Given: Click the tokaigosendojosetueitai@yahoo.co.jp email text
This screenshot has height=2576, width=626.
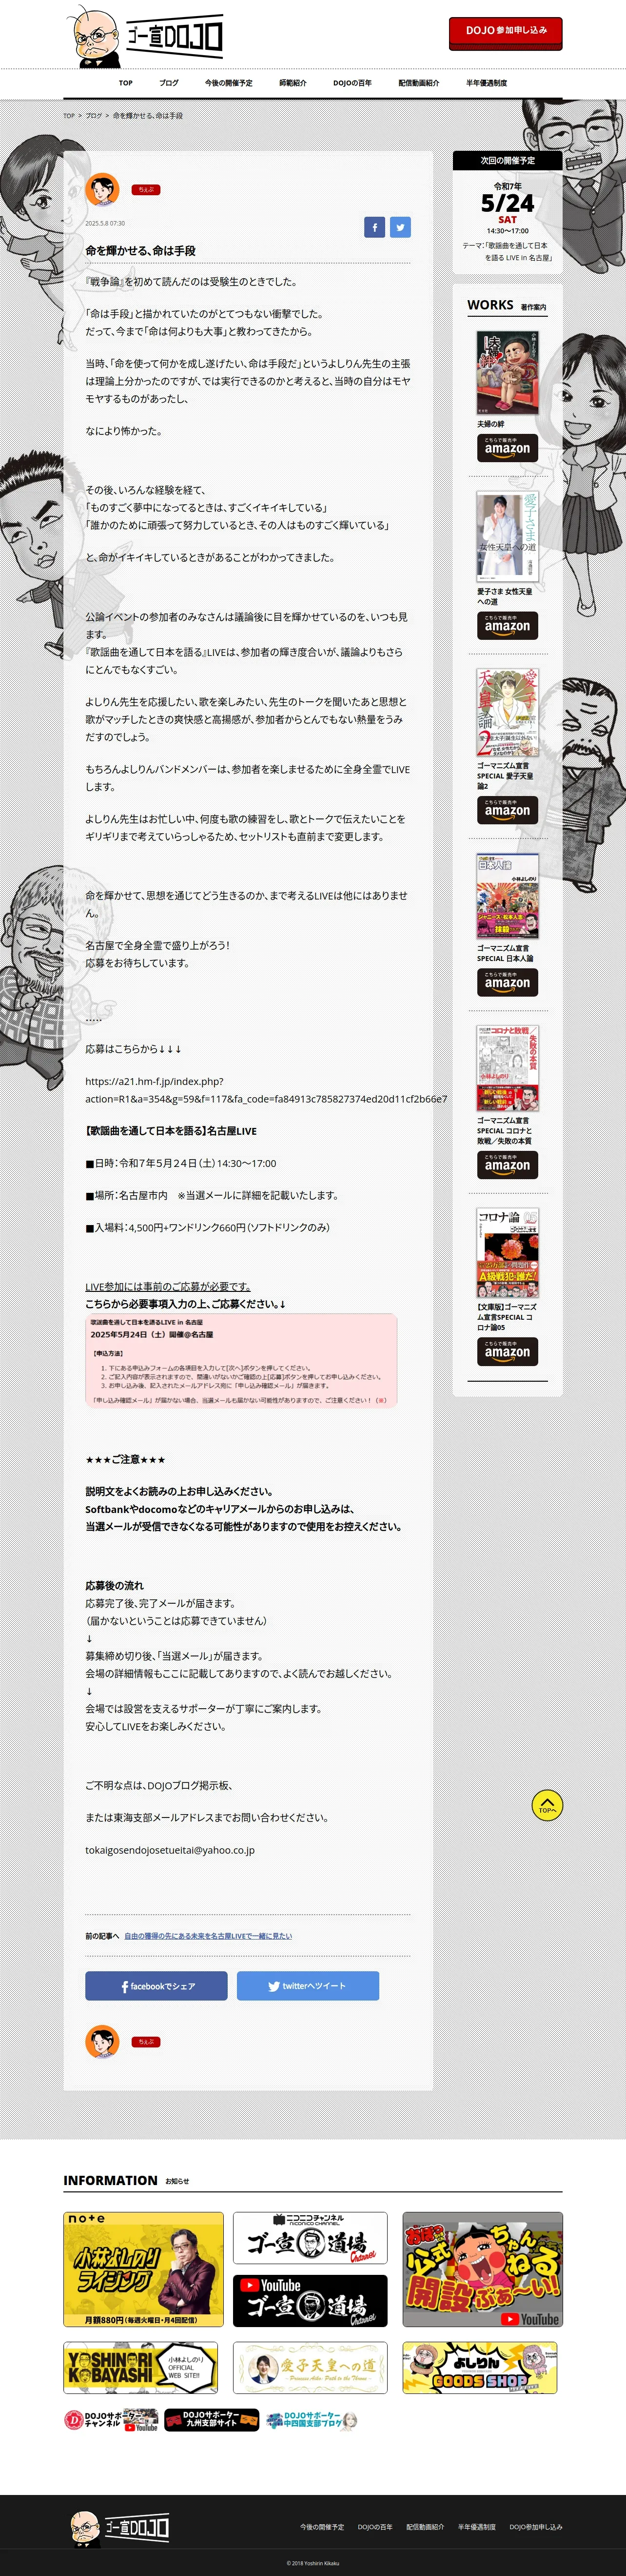Looking at the screenshot, I should (170, 1850).
